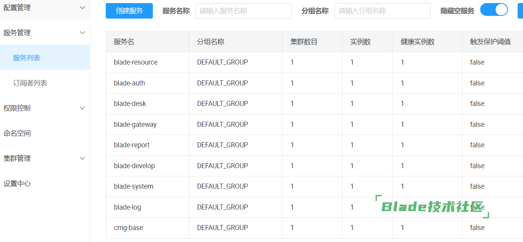Open the 配置管理 sidebar menu
Viewport: 523px width, 242px height.
coord(45,8)
